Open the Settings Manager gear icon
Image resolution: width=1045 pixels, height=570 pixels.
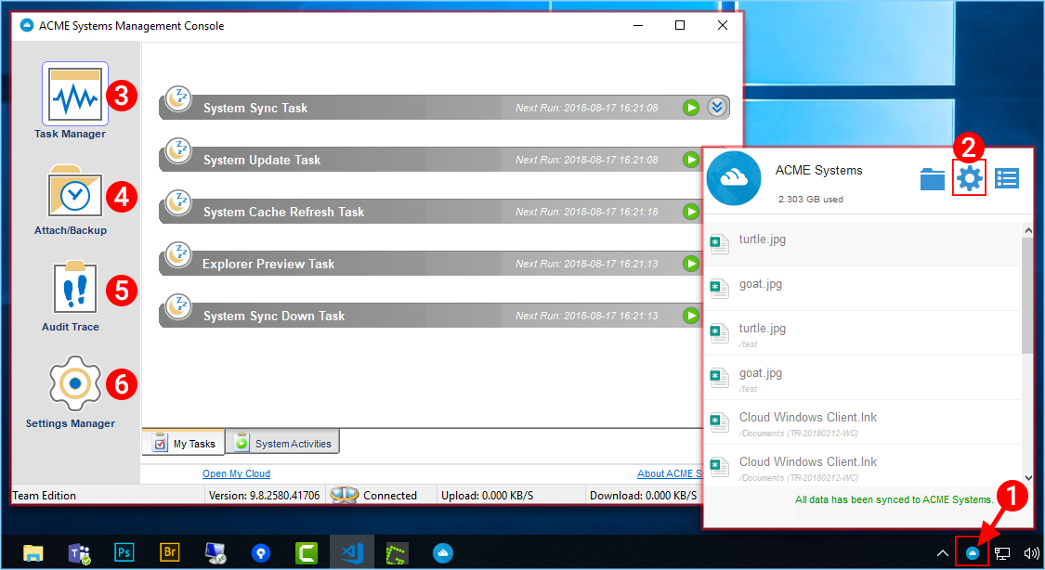[74, 383]
